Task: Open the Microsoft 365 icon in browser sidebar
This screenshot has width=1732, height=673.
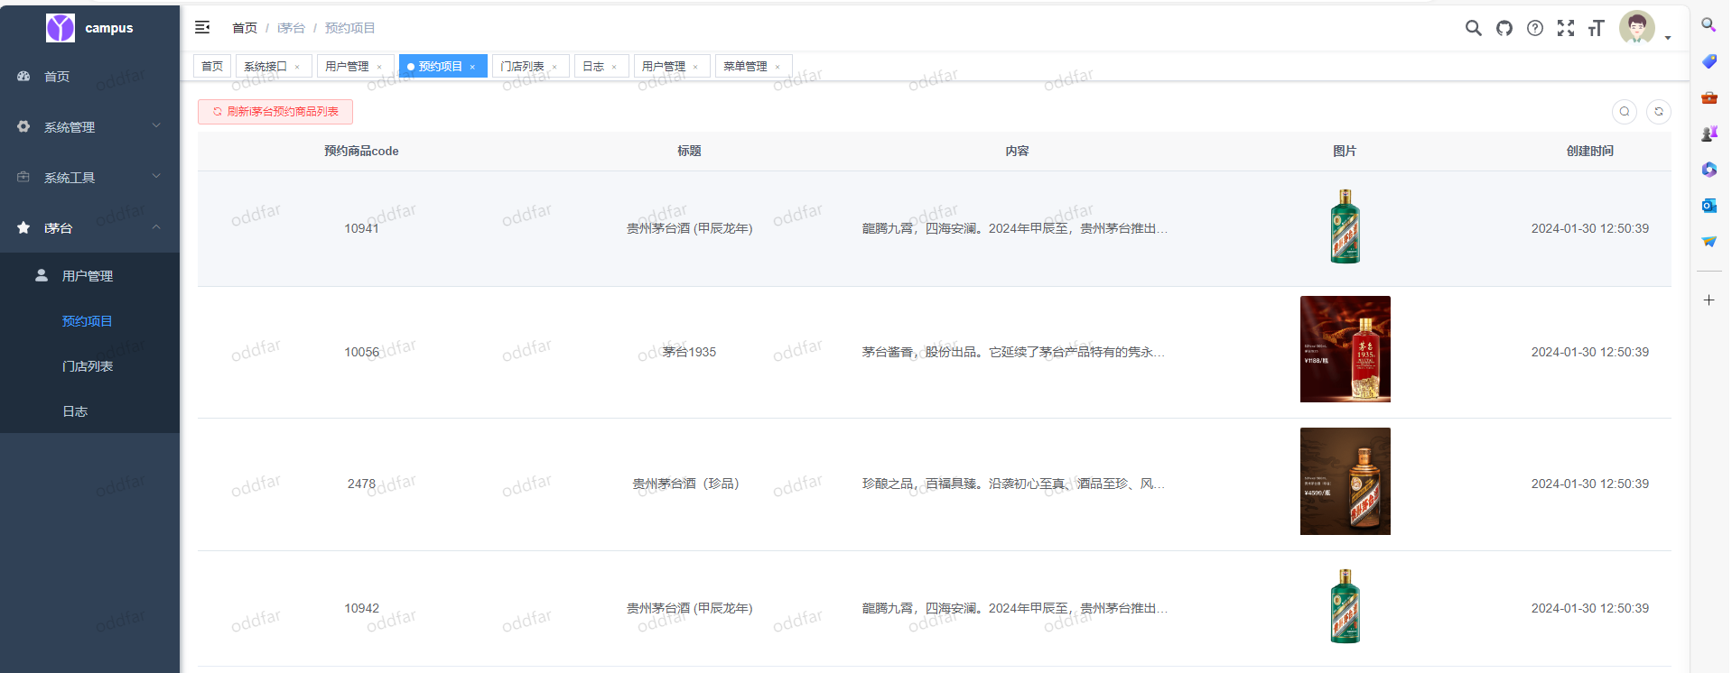Action: click(1709, 170)
